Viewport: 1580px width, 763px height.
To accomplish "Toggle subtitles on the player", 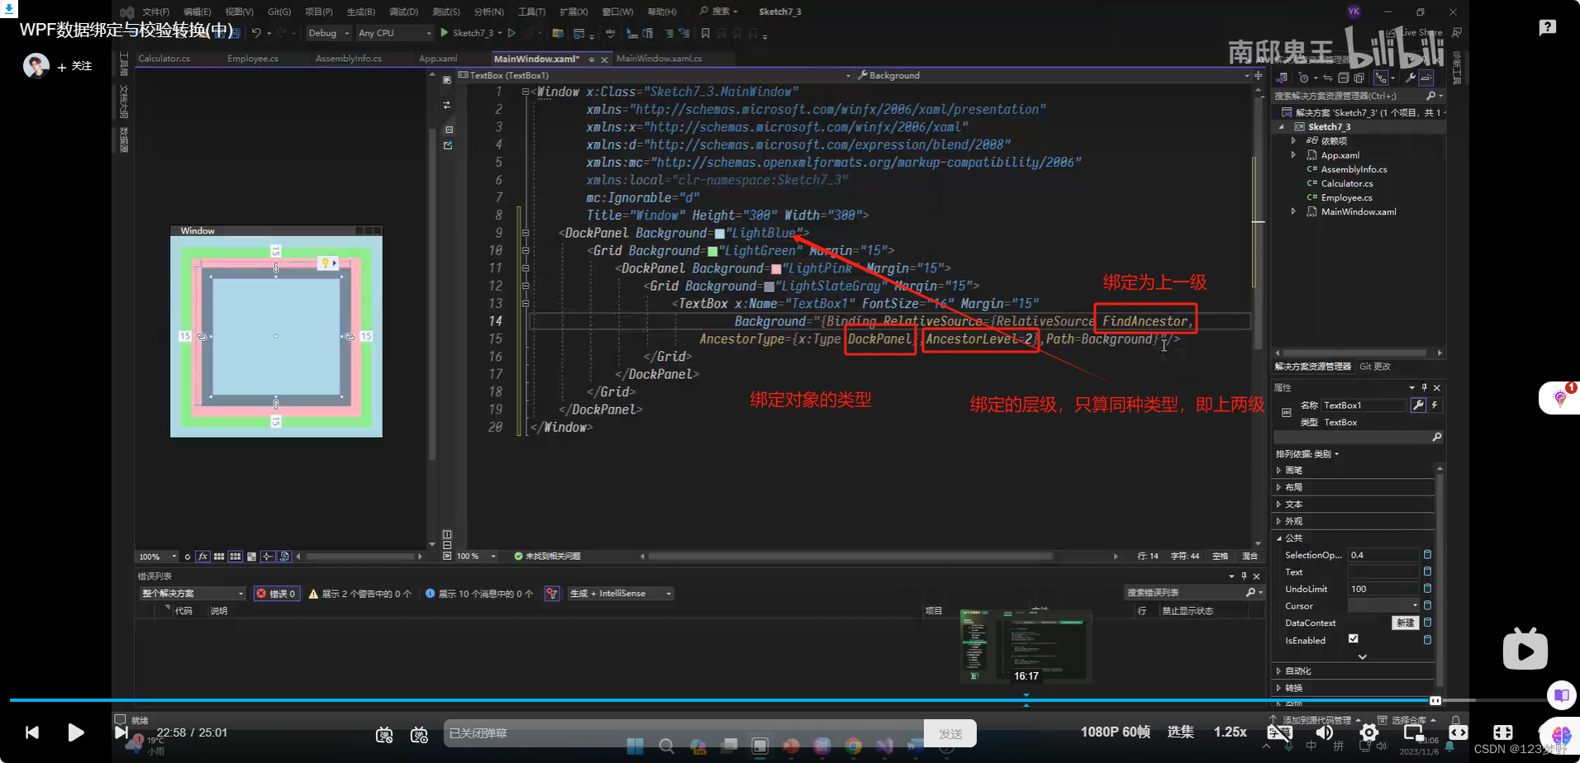I will tap(1279, 732).
